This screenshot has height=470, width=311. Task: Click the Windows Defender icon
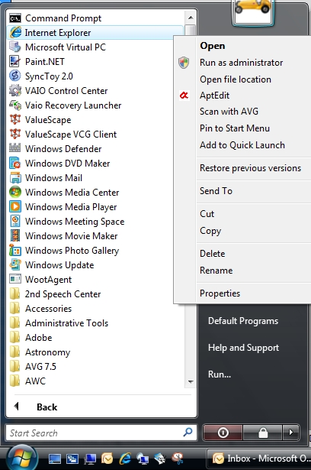pyautogui.click(x=15, y=148)
